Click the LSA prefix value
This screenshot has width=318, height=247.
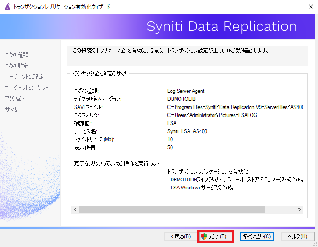(x=172, y=123)
